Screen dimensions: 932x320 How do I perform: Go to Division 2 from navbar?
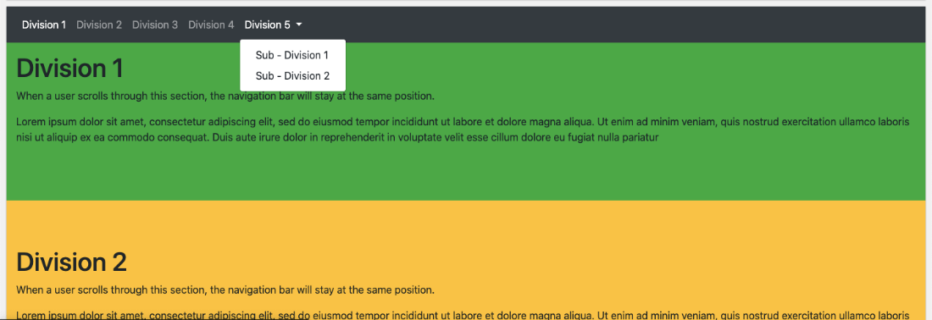(x=99, y=25)
